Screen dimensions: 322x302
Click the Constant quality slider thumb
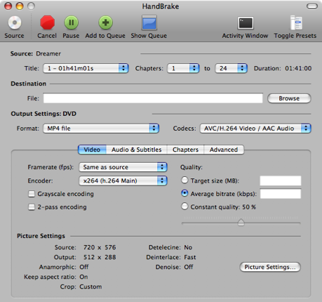(x=241, y=223)
